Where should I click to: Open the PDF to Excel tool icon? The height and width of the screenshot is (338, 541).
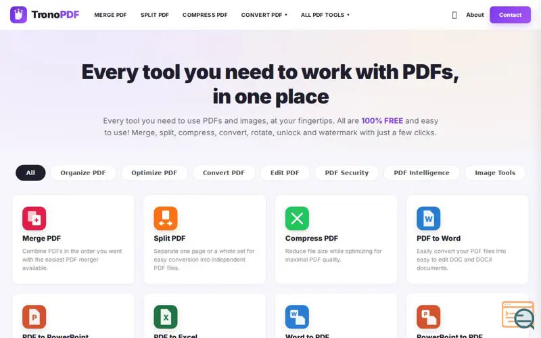tap(166, 316)
